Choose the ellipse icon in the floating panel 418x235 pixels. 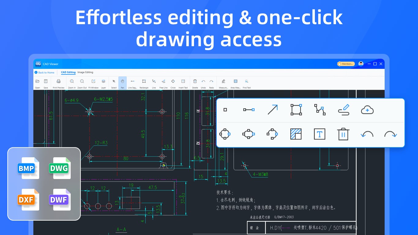248,134
